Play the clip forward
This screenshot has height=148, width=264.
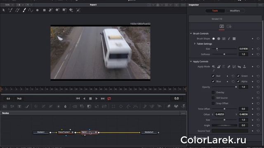click(97, 99)
